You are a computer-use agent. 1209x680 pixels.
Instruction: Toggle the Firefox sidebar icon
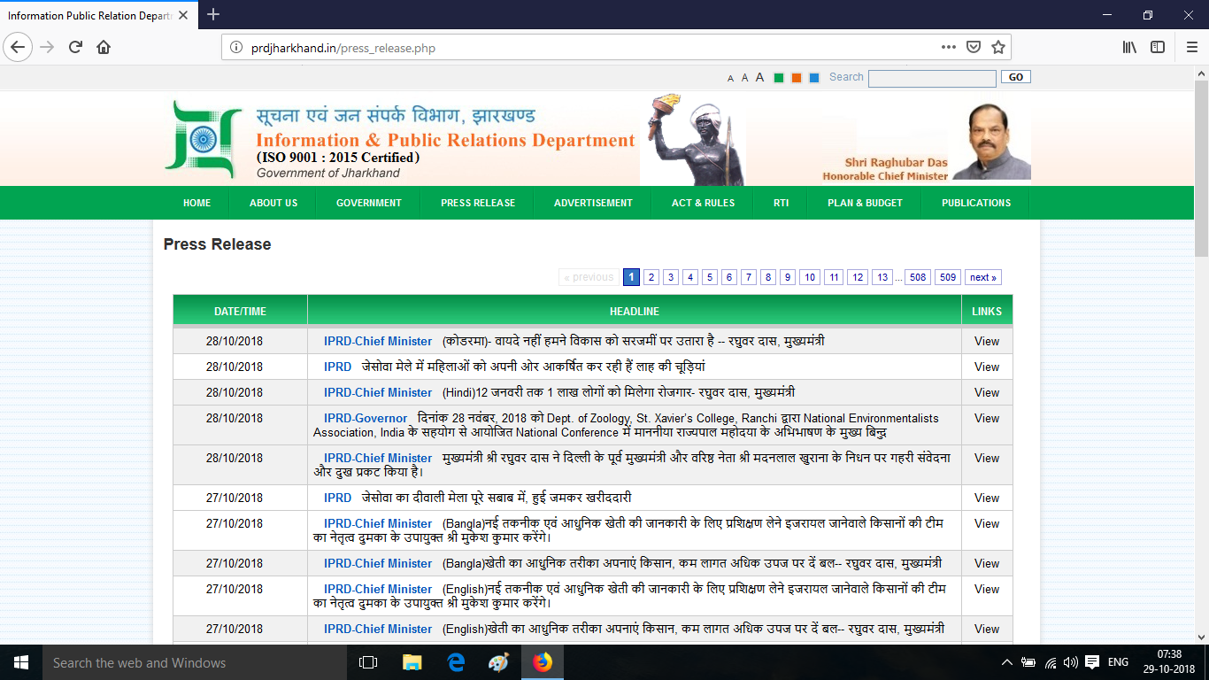pos(1157,47)
